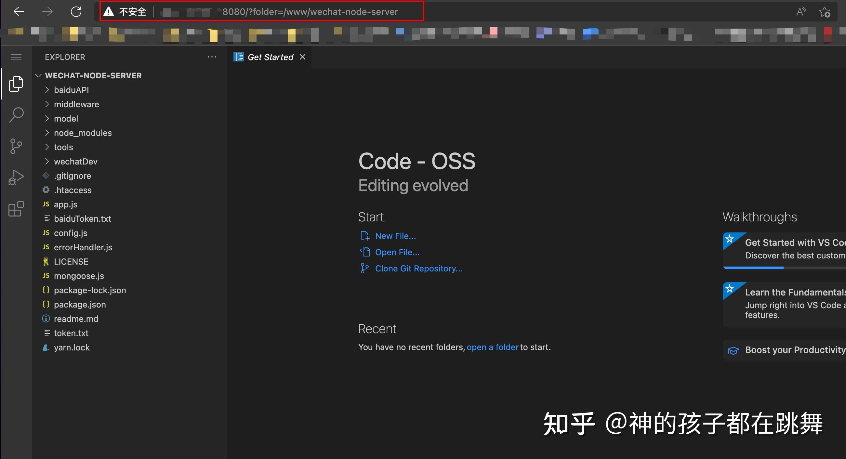The image size is (846, 459).
Task: Open the hamburger application menu
Action: (16, 57)
